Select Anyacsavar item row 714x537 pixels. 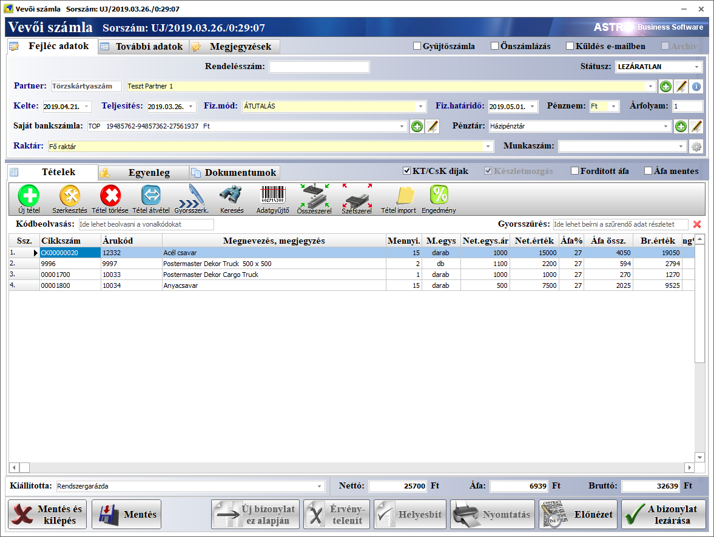pos(351,285)
